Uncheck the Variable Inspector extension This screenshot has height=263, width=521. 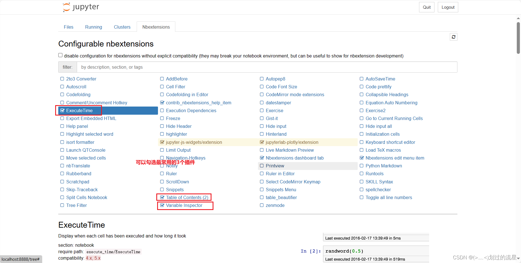click(x=162, y=205)
